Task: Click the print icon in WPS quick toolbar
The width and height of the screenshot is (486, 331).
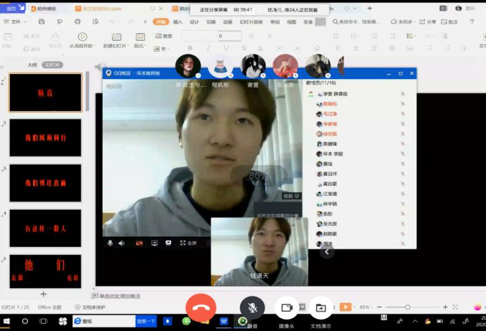Action: coord(77,22)
